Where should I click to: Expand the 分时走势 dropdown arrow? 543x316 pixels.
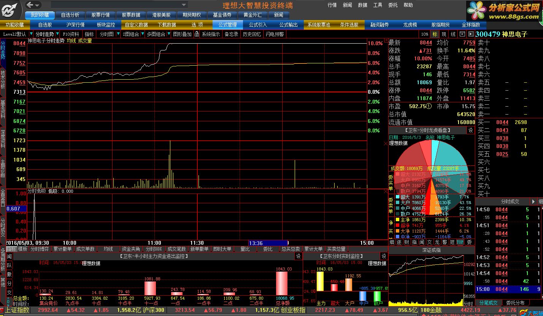[57, 34]
